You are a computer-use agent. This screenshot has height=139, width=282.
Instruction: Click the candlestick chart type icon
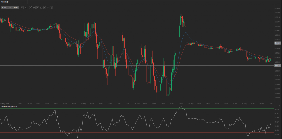34,7
